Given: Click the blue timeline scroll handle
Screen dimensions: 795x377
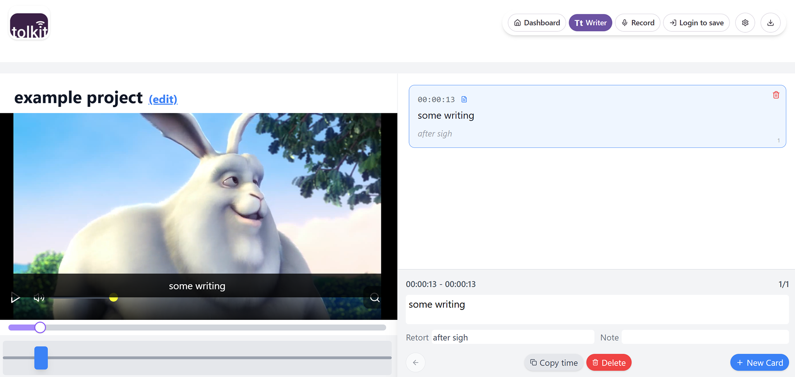Looking at the screenshot, I should (41, 358).
